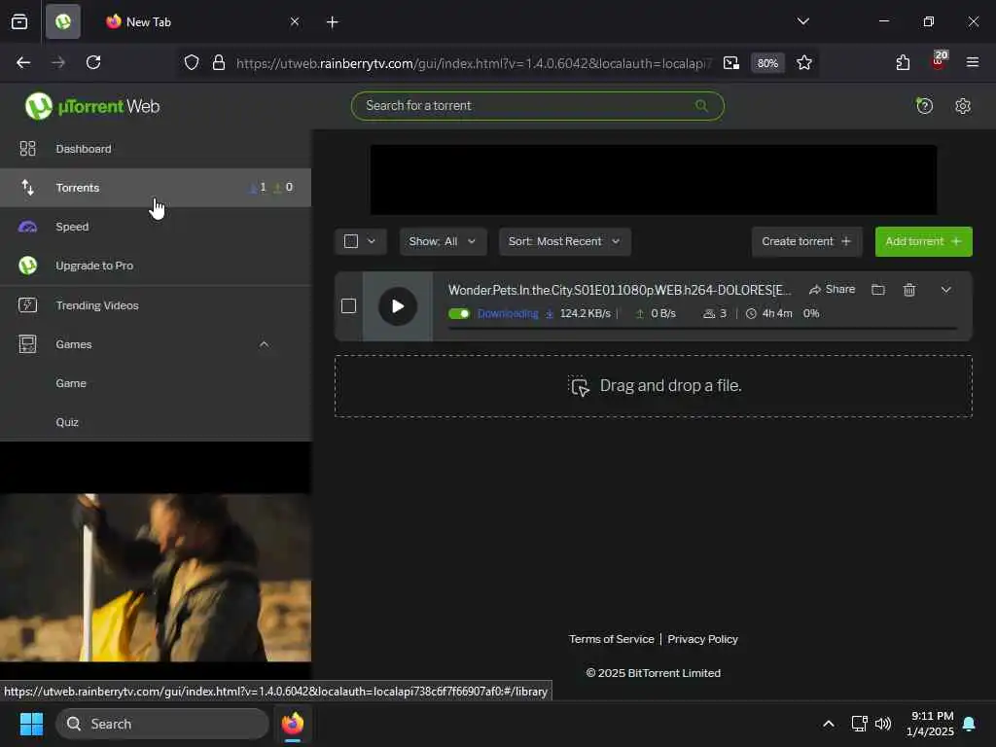Click the 80% zoom level badge
The width and height of the screenshot is (996, 747).
point(767,63)
